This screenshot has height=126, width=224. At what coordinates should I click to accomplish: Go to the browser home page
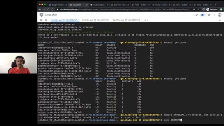(52, 9)
